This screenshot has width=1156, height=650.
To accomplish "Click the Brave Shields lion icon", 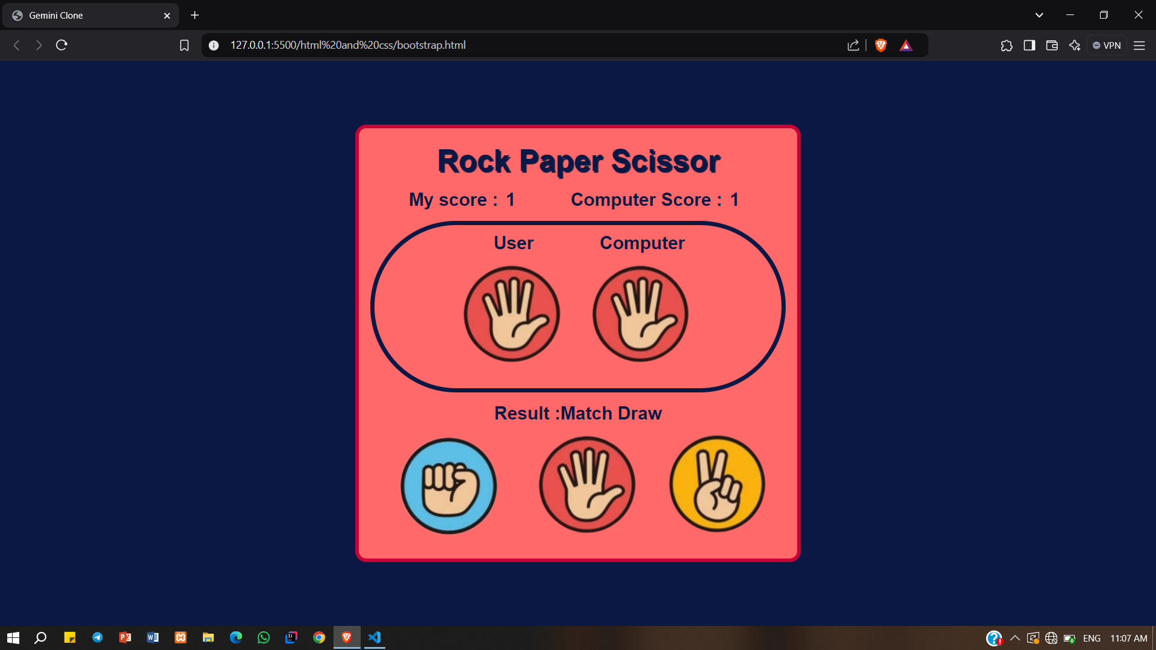I will [x=881, y=45].
